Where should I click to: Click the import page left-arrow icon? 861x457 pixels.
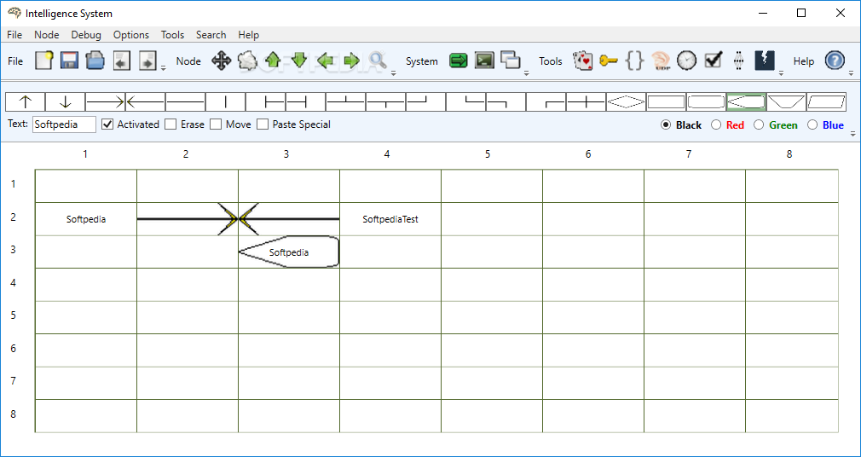[x=121, y=61]
